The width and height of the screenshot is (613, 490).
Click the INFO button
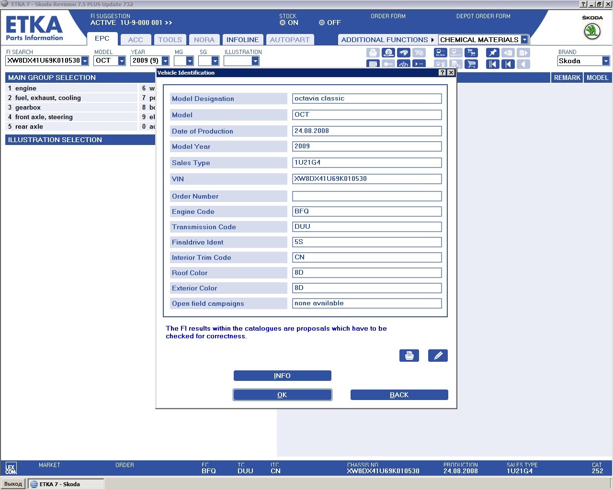click(283, 376)
